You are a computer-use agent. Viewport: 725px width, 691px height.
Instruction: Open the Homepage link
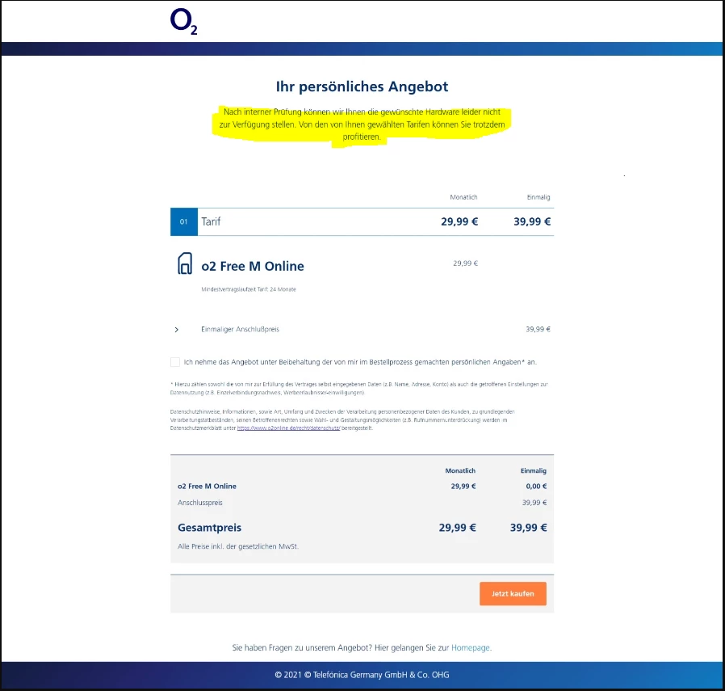(x=470, y=647)
